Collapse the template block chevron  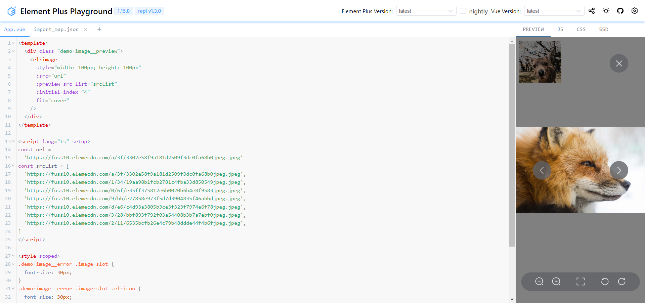coord(13,43)
